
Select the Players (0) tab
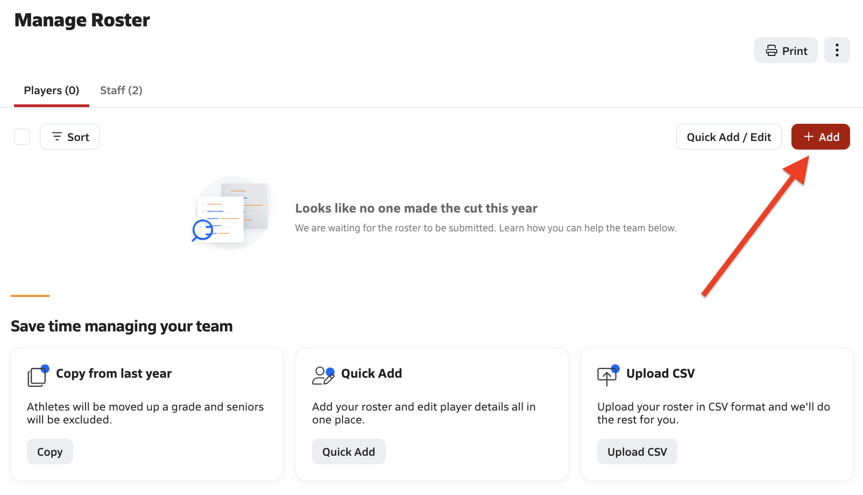(51, 90)
